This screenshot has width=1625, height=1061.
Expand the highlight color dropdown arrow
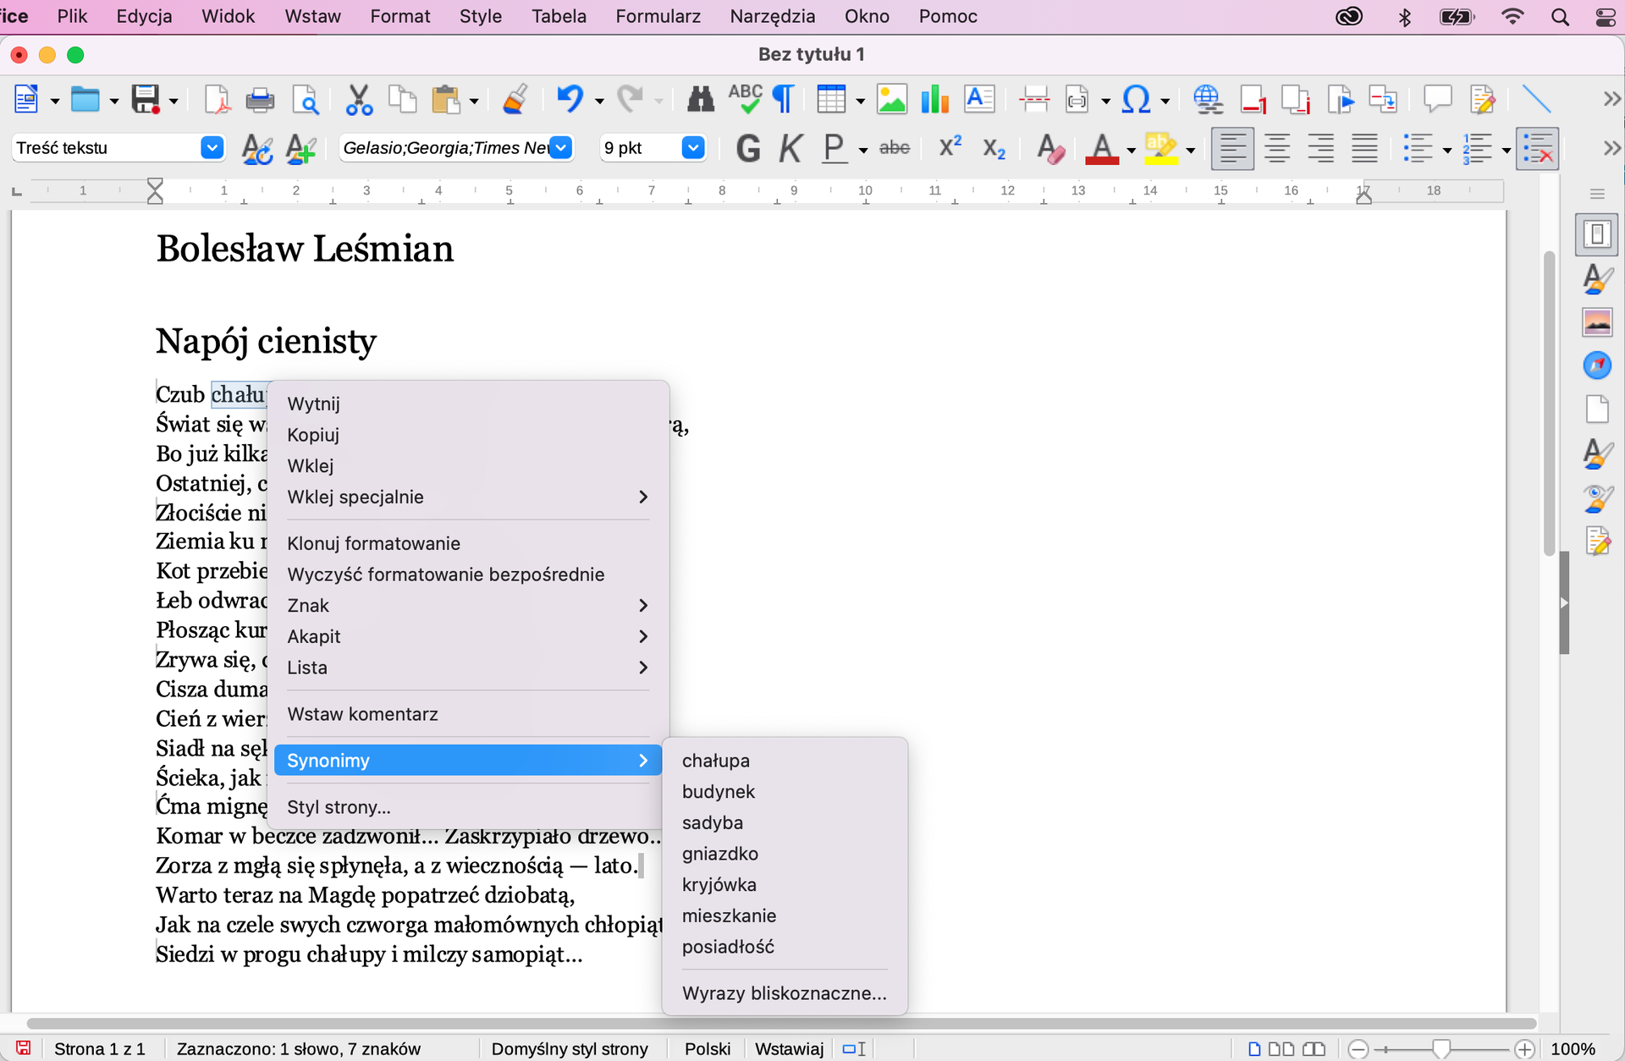[1190, 151]
